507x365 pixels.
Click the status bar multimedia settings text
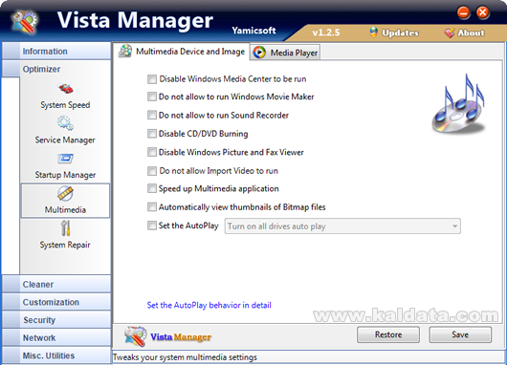185,357
